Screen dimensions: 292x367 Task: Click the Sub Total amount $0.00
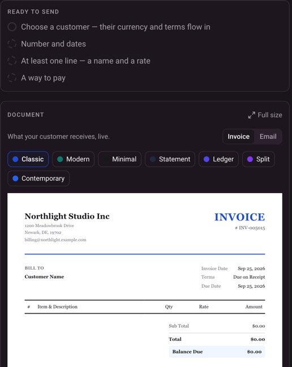coord(259,326)
